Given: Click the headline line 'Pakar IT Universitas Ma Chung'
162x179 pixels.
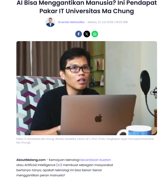Looking at the screenshot, I should tap(87, 11).
